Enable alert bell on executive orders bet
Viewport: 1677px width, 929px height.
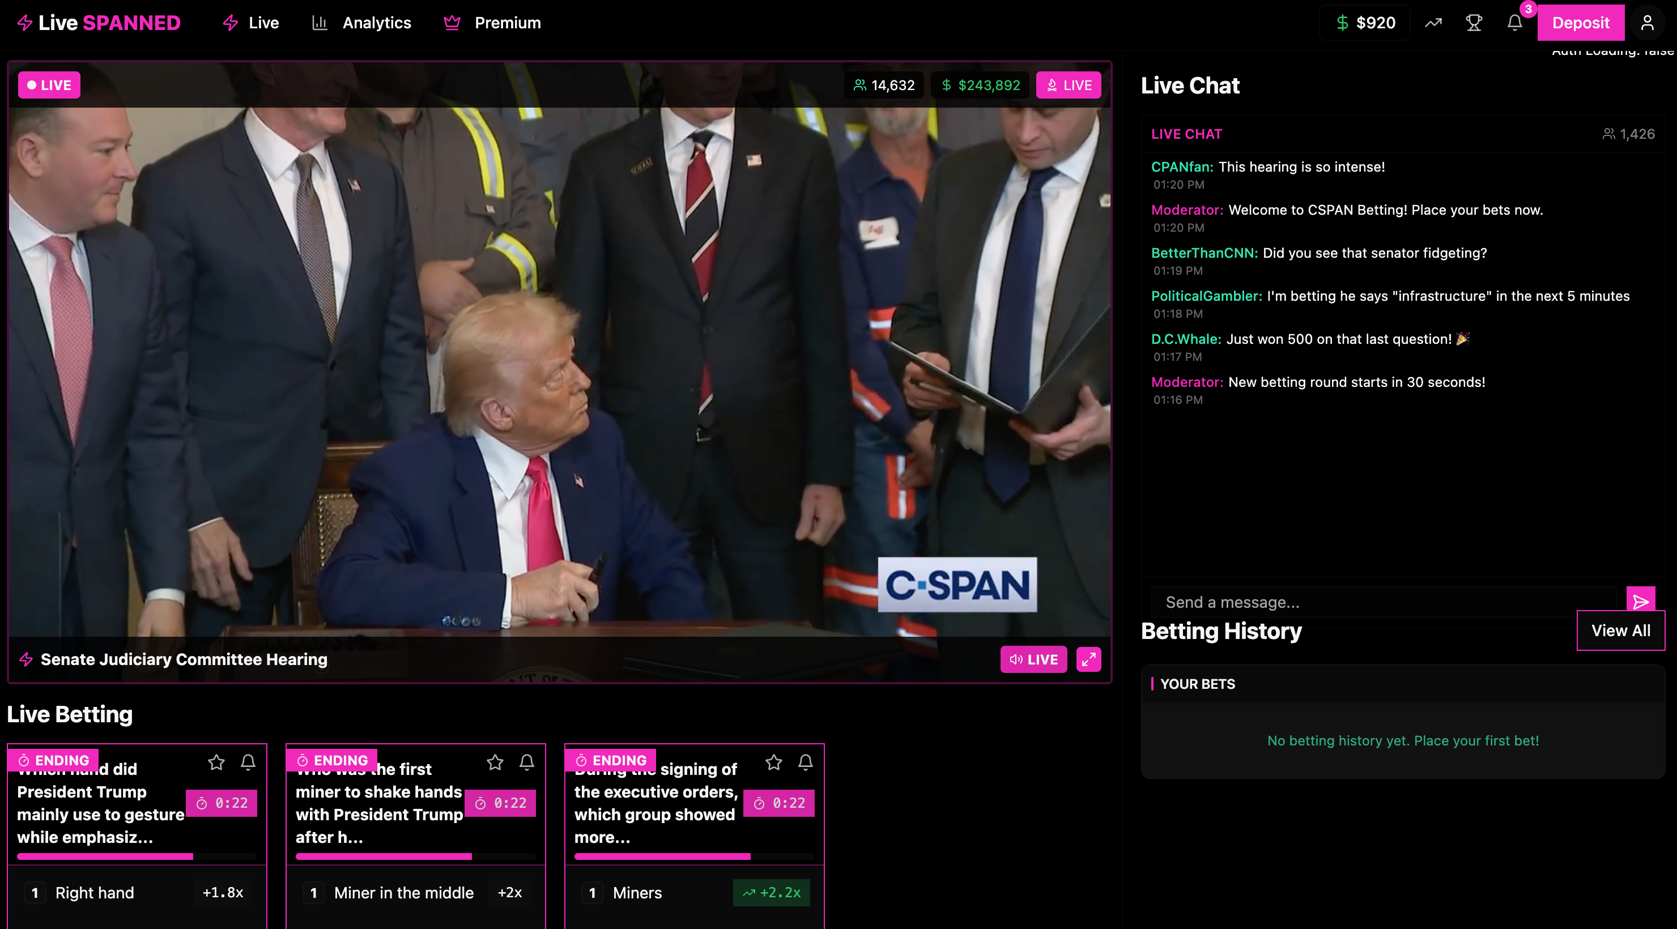805,762
